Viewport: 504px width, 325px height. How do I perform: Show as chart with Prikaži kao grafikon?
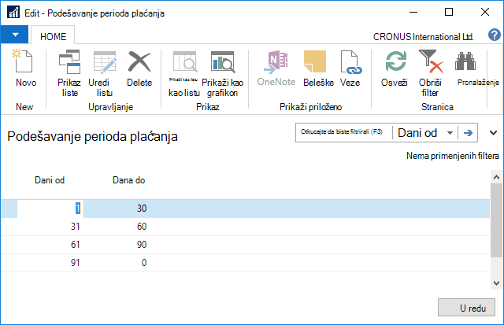tap(223, 61)
